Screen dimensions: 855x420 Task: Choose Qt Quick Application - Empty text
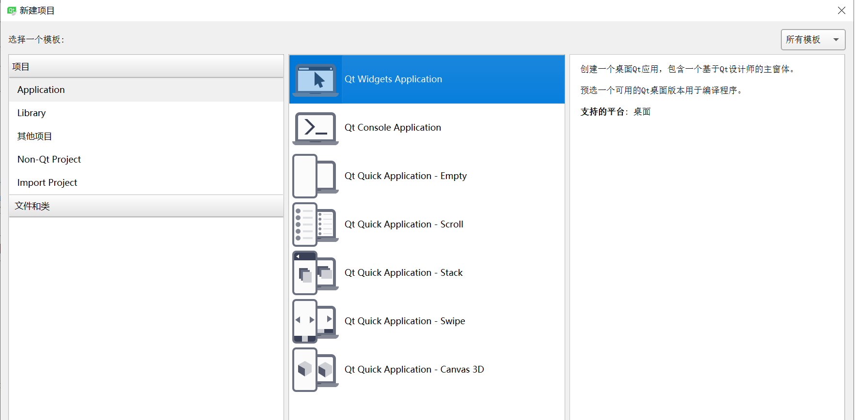tap(406, 176)
